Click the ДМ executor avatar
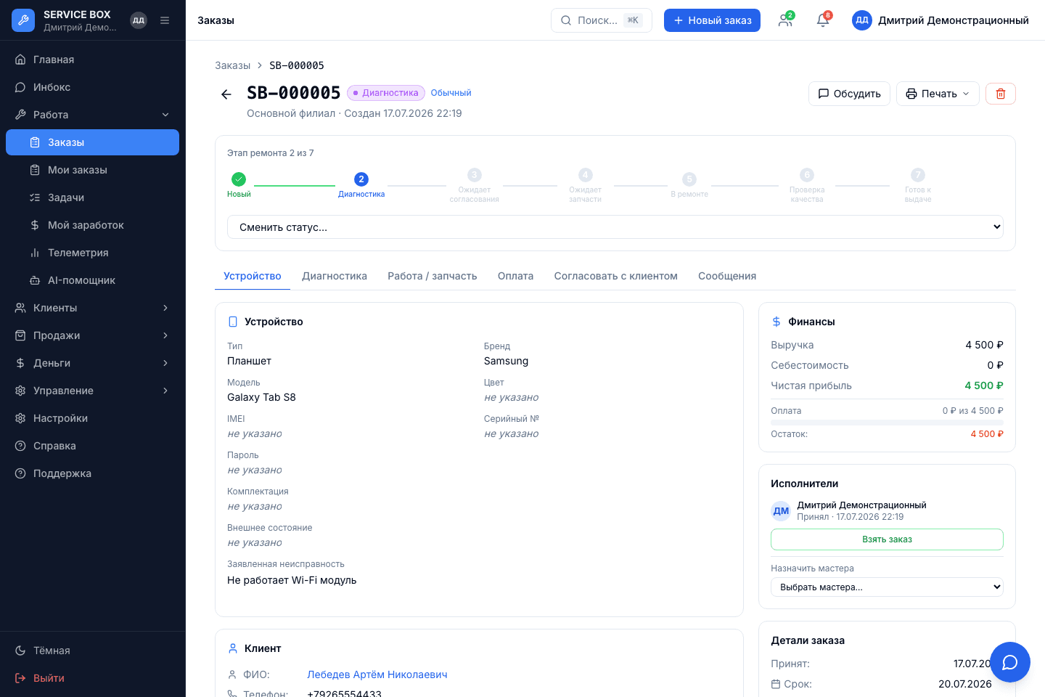 coord(781,511)
